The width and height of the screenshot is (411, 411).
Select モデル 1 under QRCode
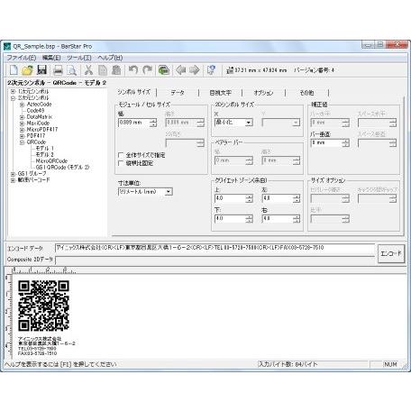pos(44,149)
